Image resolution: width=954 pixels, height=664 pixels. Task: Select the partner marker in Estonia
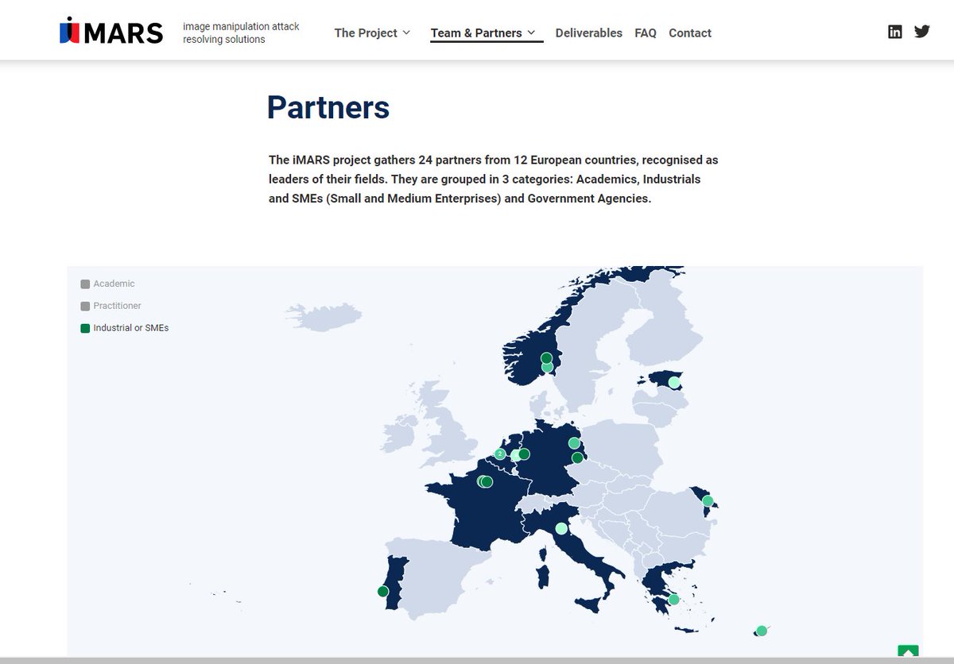675,383
